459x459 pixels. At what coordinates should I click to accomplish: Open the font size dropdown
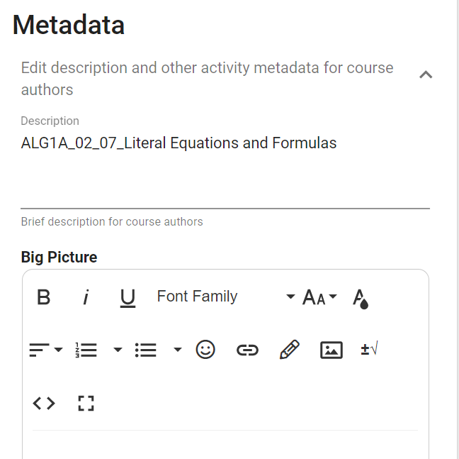pyautogui.click(x=319, y=297)
